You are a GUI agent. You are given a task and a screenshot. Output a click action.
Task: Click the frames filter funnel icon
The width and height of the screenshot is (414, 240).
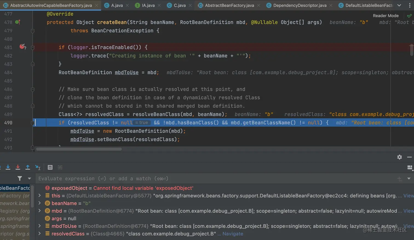coord(20,179)
